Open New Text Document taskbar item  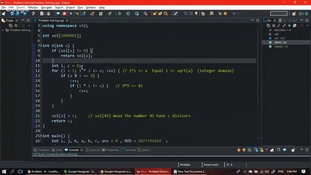(x=190, y=172)
